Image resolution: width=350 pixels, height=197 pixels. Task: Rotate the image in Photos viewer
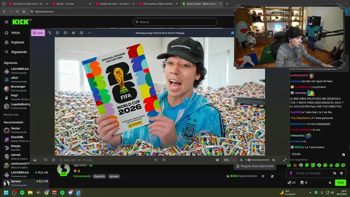pos(49,33)
